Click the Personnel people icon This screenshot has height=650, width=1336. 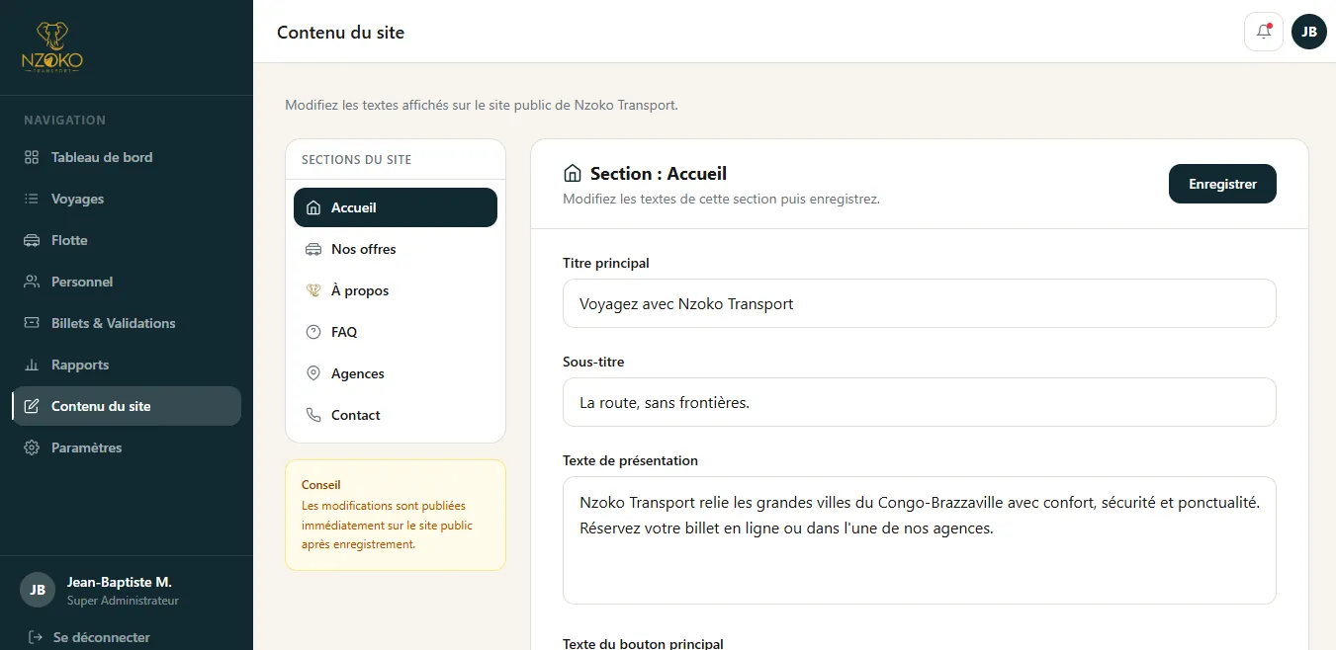[32, 282]
